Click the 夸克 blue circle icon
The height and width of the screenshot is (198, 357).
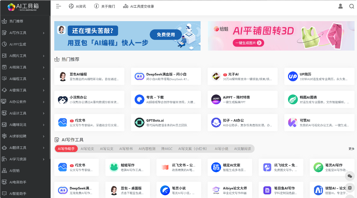(x=139, y=99)
